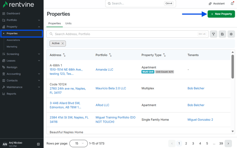Click the table scroll up arrow
This screenshot has width=237, height=148.
[x=233, y=52]
